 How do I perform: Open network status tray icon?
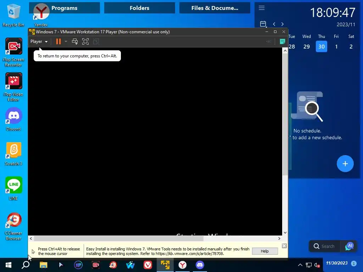coord(309,265)
